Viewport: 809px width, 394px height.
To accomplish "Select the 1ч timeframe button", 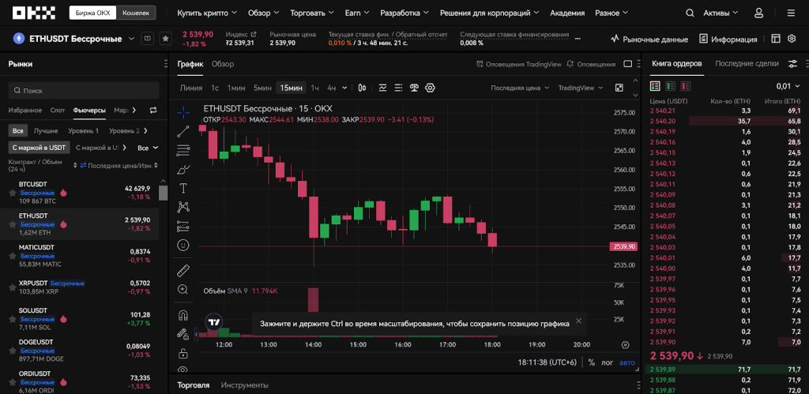I will pos(314,88).
